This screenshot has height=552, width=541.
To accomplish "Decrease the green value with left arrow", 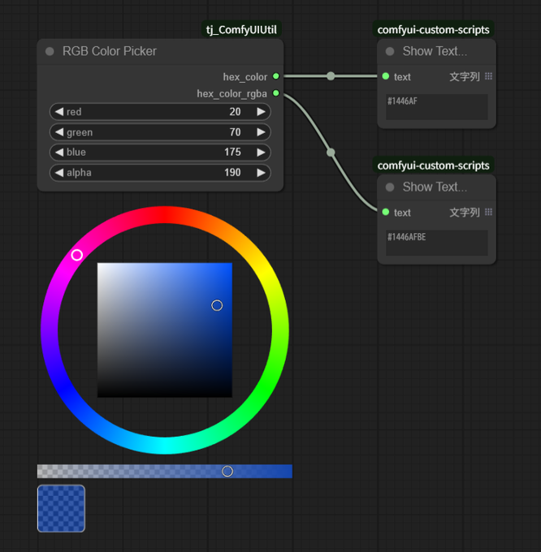I will pyautogui.click(x=59, y=132).
